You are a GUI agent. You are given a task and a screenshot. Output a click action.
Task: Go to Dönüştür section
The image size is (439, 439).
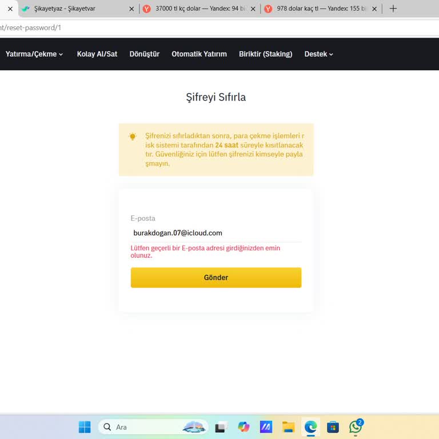click(145, 54)
